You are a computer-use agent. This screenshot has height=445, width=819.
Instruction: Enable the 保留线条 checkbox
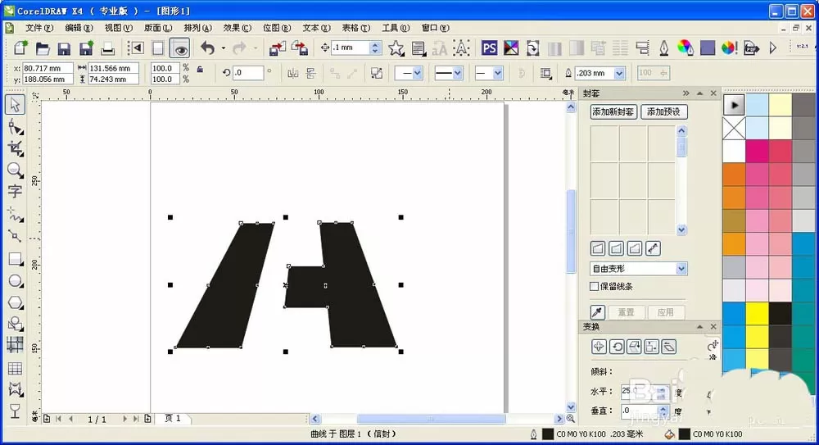click(594, 287)
